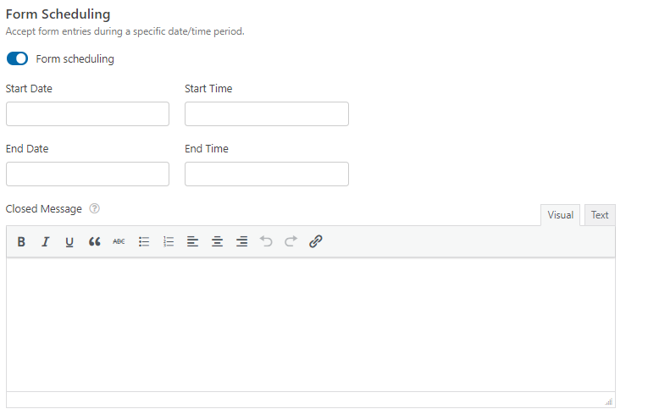Apply strikethrough with the ABC icon

click(119, 241)
